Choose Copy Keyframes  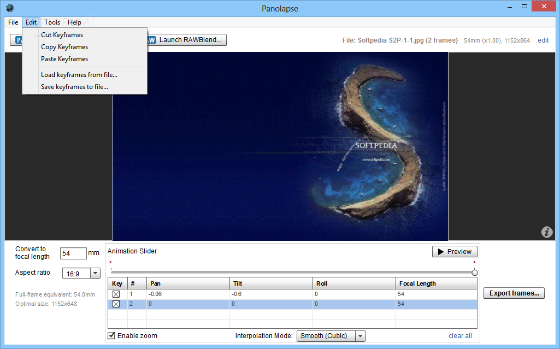point(85,47)
